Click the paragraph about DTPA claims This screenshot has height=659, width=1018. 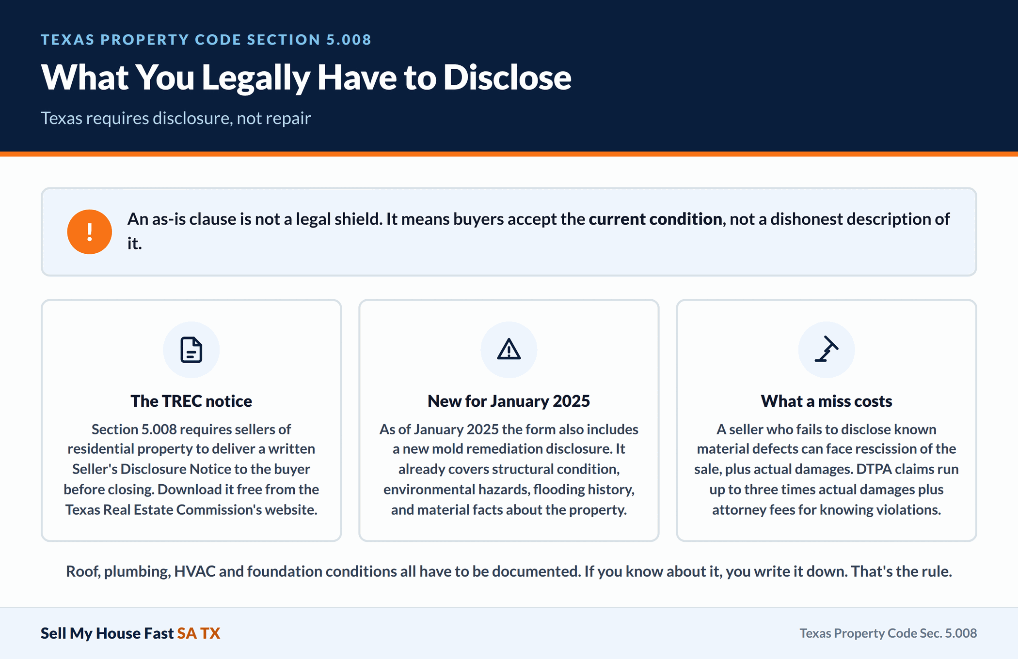tap(827, 469)
